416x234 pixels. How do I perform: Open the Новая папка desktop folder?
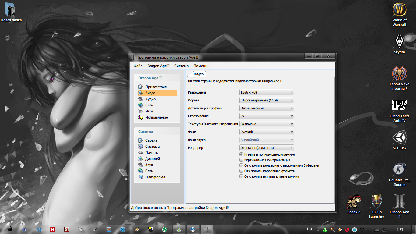pyautogui.click(x=11, y=13)
